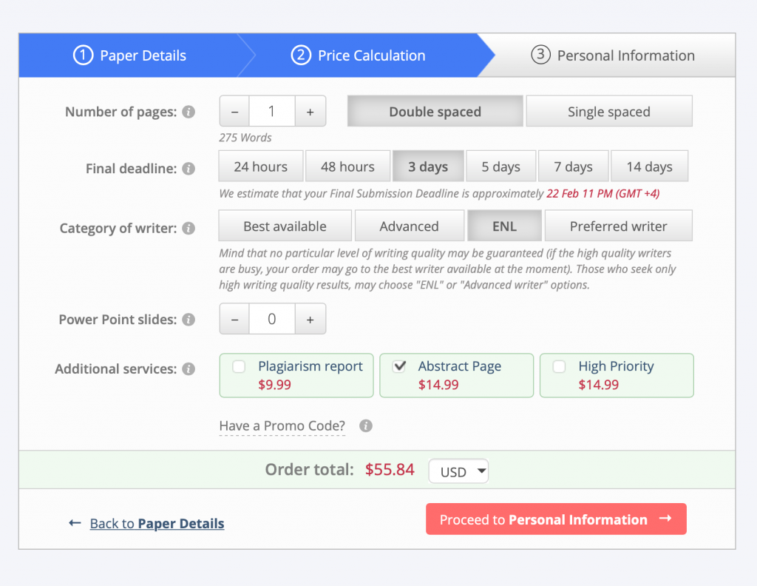Show info tooltip for Power Point slides
The height and width of the screenshot is (586, 757).
189,320
